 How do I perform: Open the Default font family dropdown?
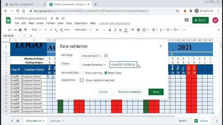(83, 30)
